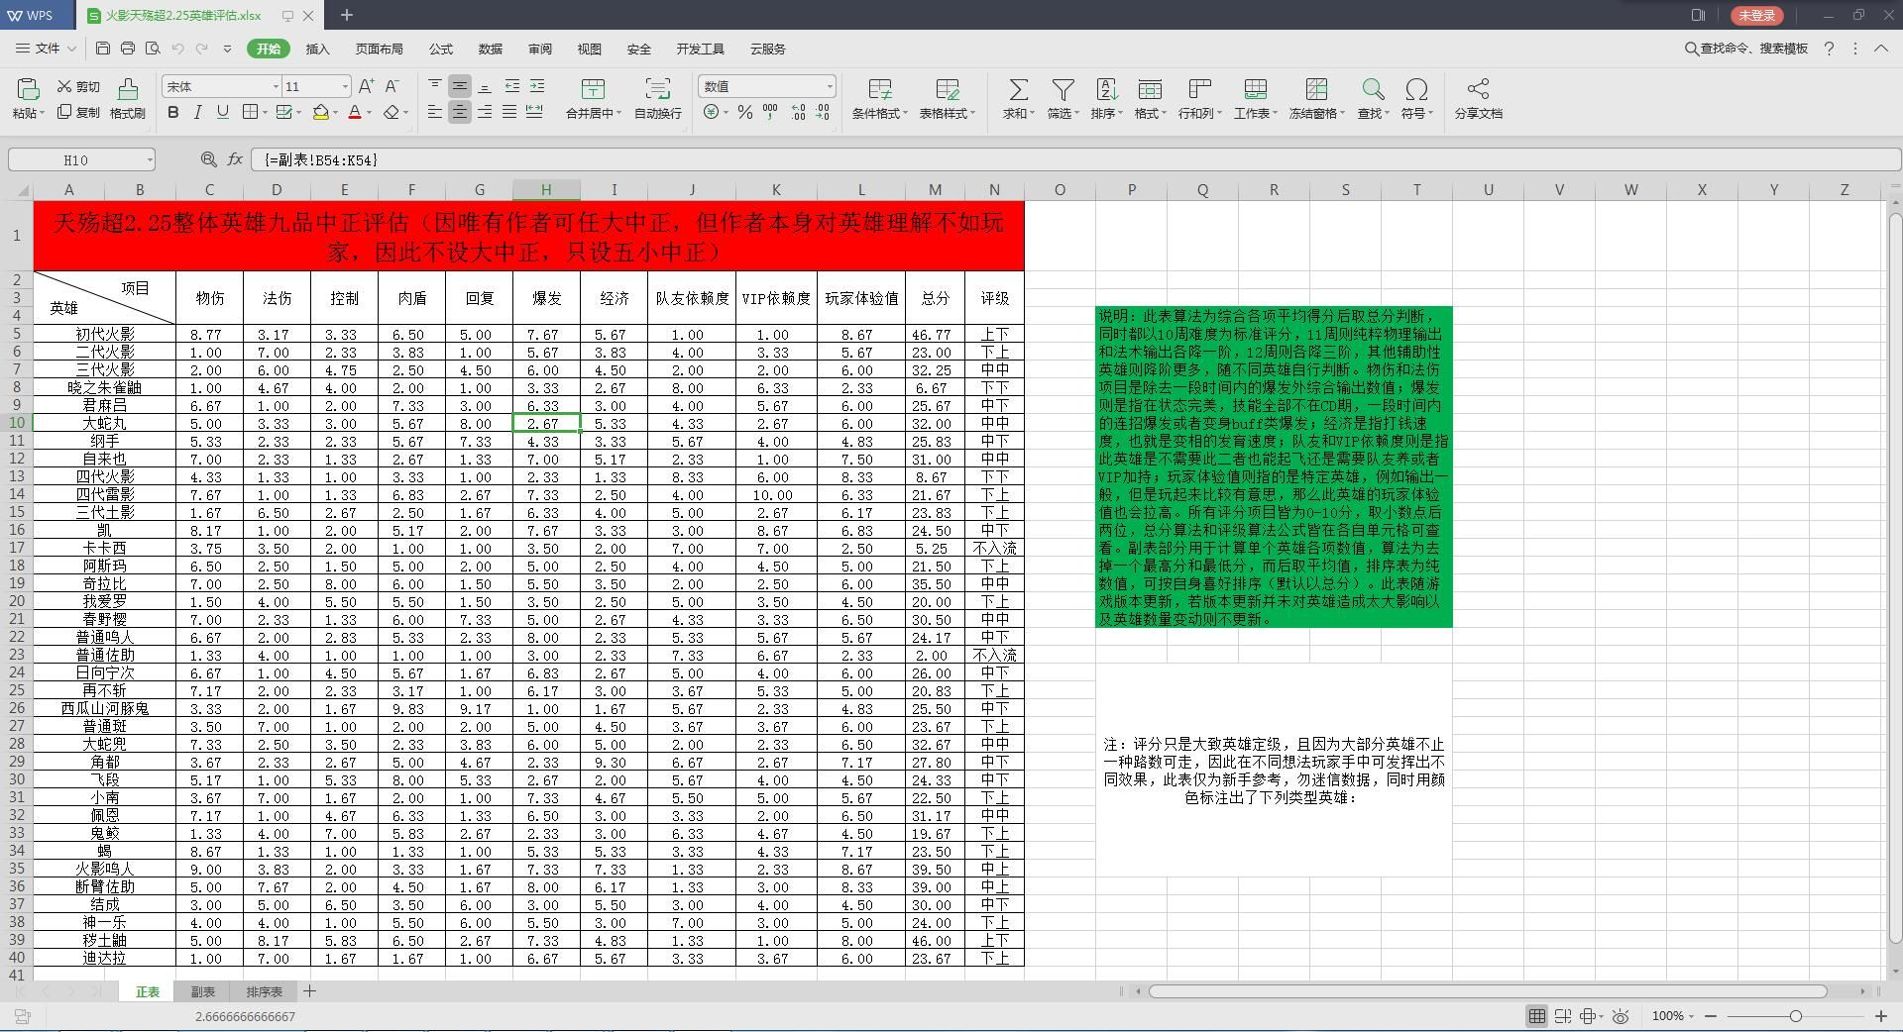Open the number format dropdown (数值)
The image size is (1903, 1032).
tap(829, 86)
